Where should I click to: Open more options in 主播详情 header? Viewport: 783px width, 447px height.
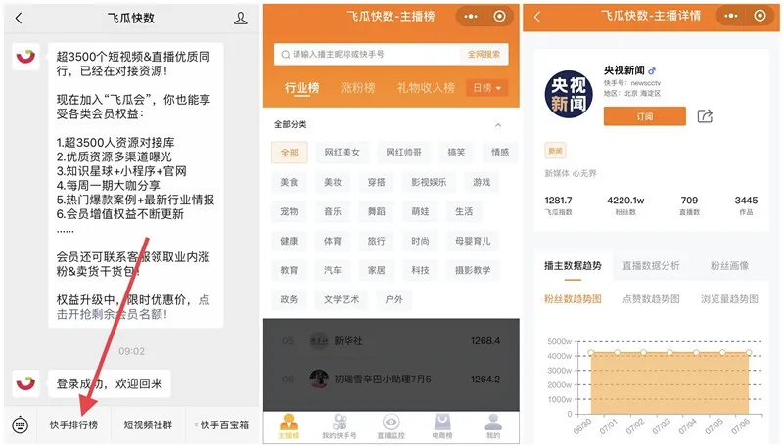(x=731, y=16)
